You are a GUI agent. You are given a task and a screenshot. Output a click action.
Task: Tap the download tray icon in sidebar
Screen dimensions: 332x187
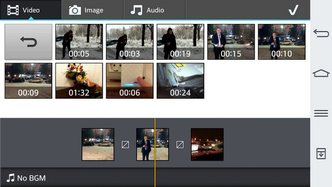tap(321, 154)
